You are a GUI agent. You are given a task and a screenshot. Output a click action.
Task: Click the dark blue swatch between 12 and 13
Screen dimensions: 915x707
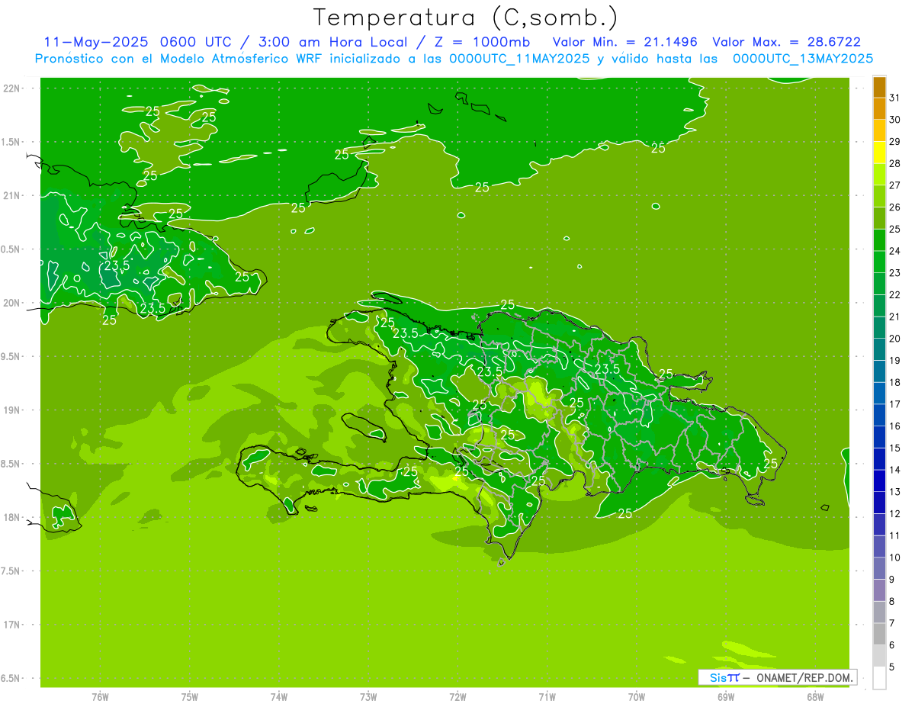tap(879, 503)
